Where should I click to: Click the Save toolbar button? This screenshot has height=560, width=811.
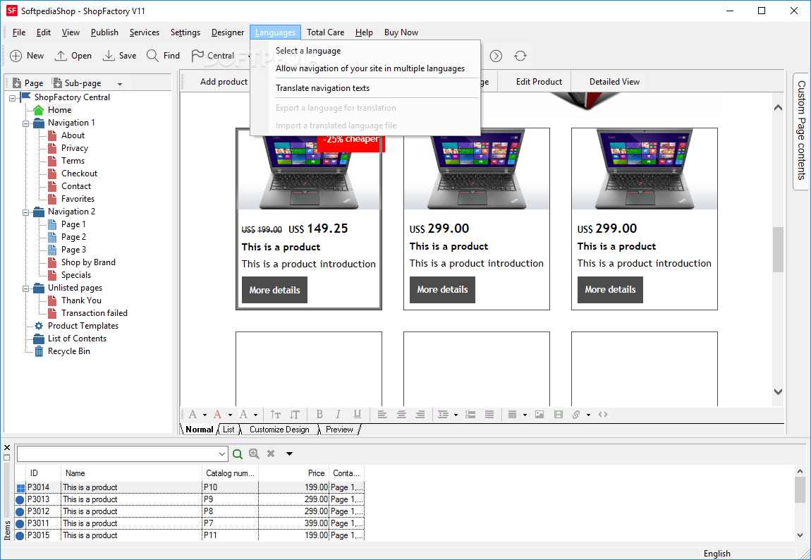click(119, 56)
